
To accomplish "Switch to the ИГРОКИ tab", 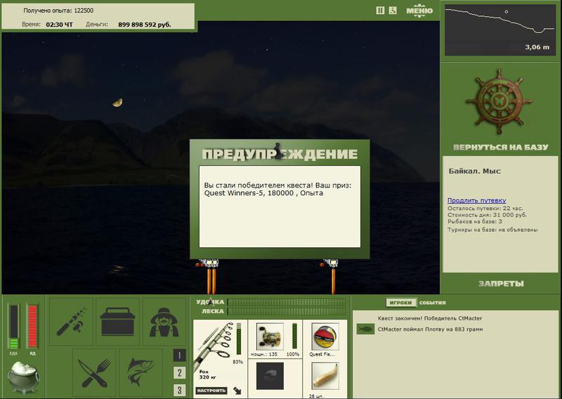I will click(x=400, y=303).
